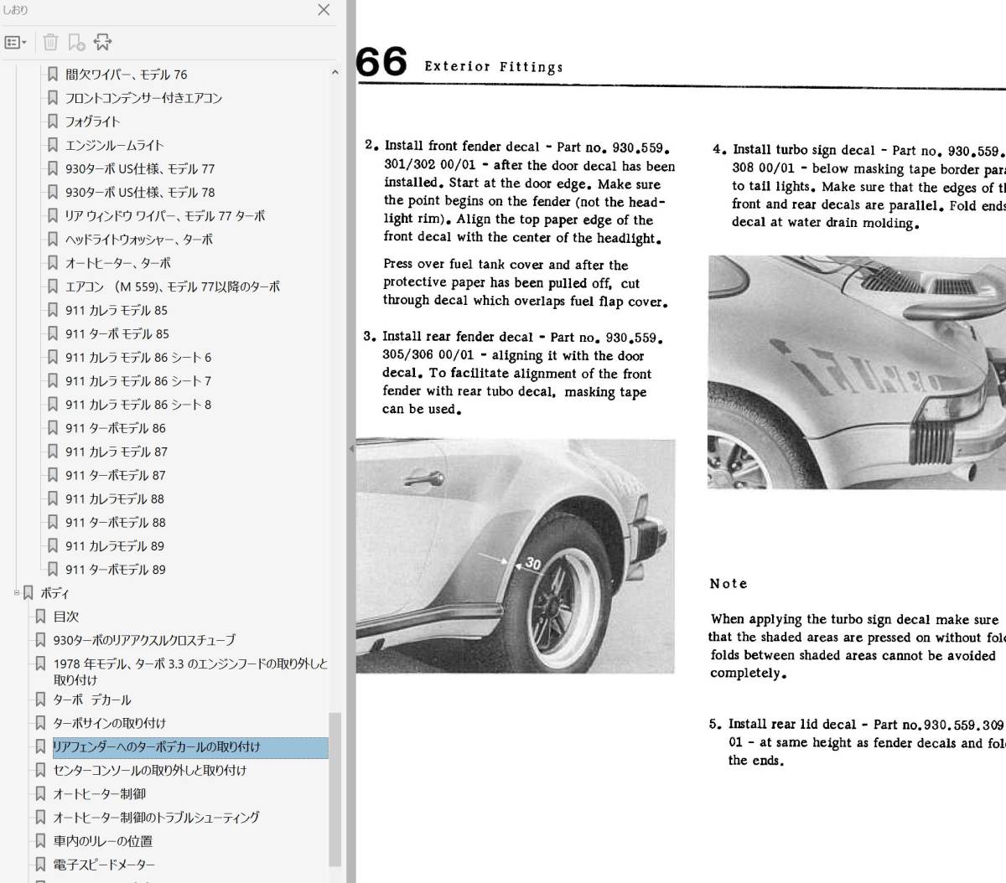Screen dimensions: 1006x883
Task: Open bookmark 911 ターボモデル 86
Action: (115, 427)
